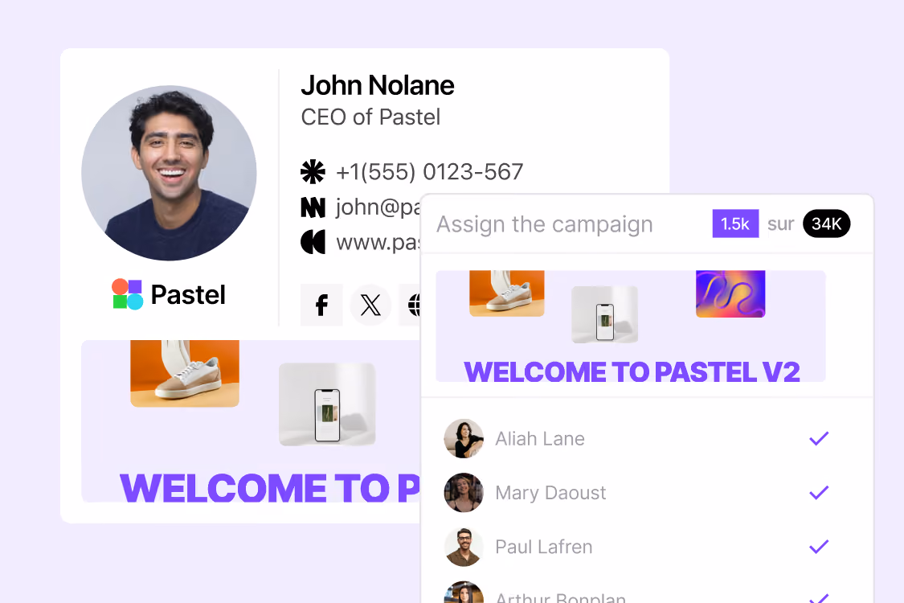Select the Mary Daoust name
904x603 pixels.
(x=550, y=493)
